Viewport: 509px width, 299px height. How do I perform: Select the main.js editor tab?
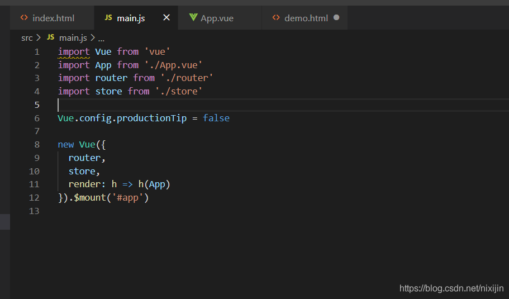(136, 18)
